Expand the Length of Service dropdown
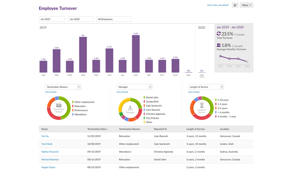Image resolution: width=295 pixels, height=169 pixels. coord(206,87)
